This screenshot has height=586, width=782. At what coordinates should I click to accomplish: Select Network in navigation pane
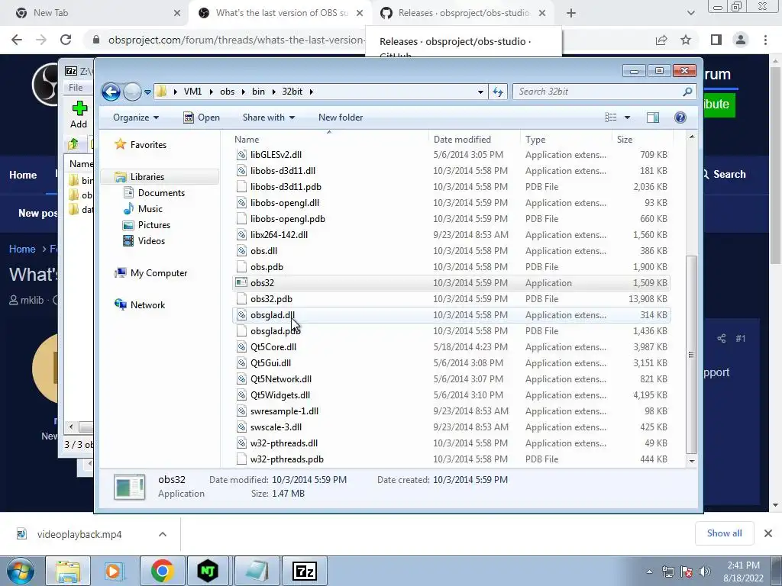[x=147, y=305]
